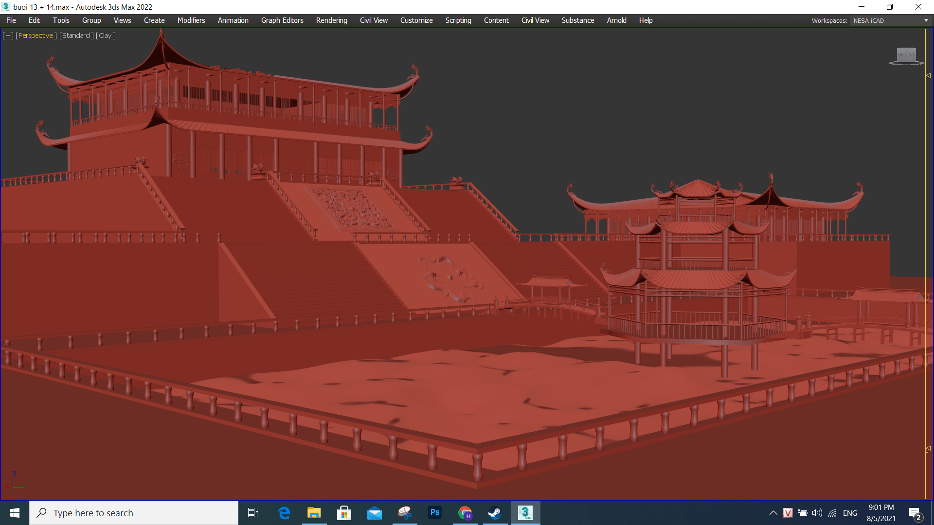Open the Standard shading label menu

coord(76,35)
